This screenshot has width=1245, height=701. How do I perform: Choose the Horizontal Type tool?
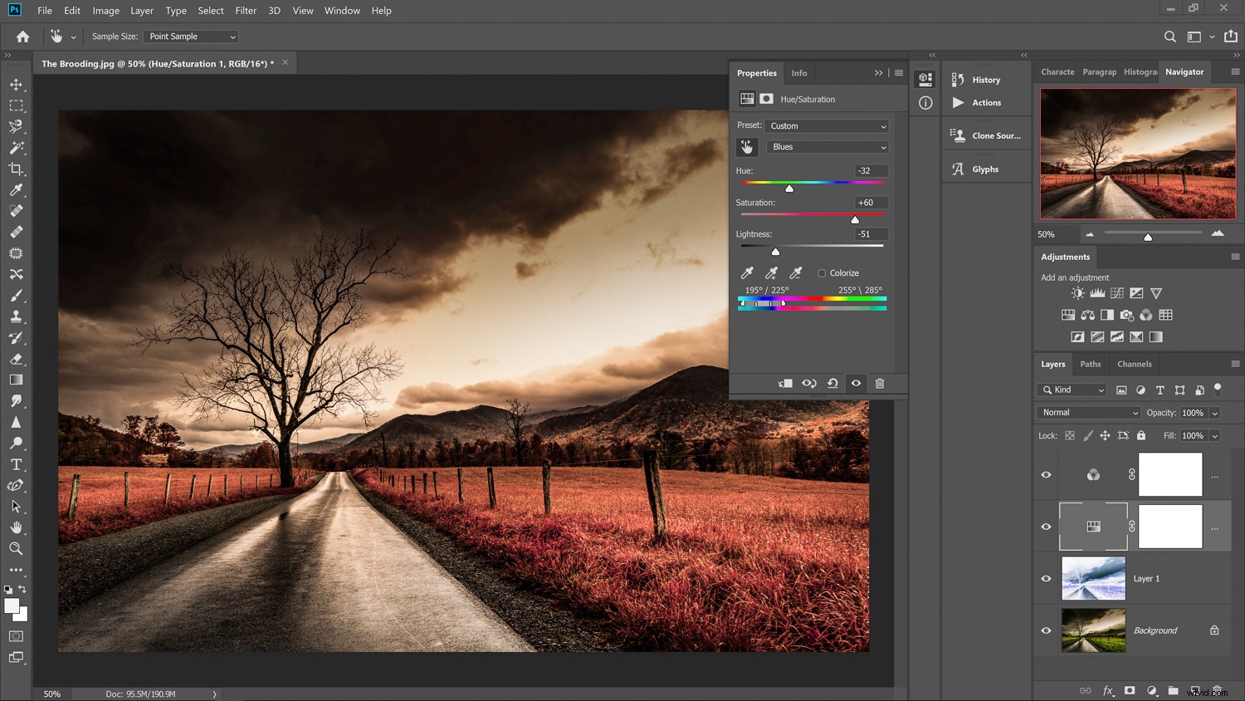tap(17, 464)
